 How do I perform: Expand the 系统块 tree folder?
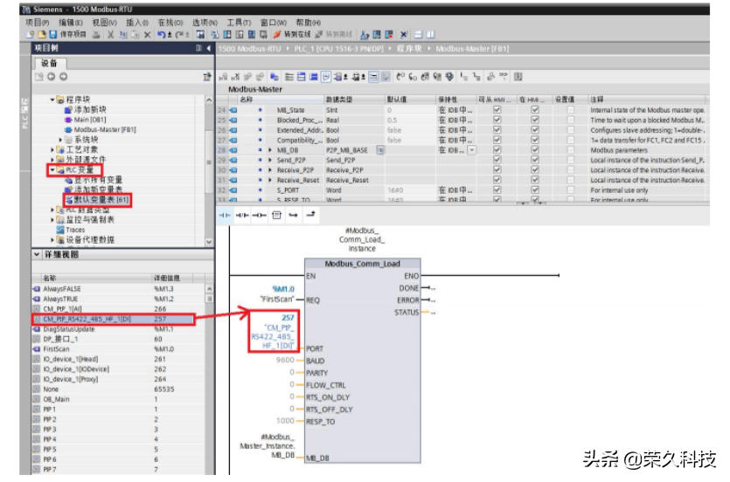click(60, 140)
